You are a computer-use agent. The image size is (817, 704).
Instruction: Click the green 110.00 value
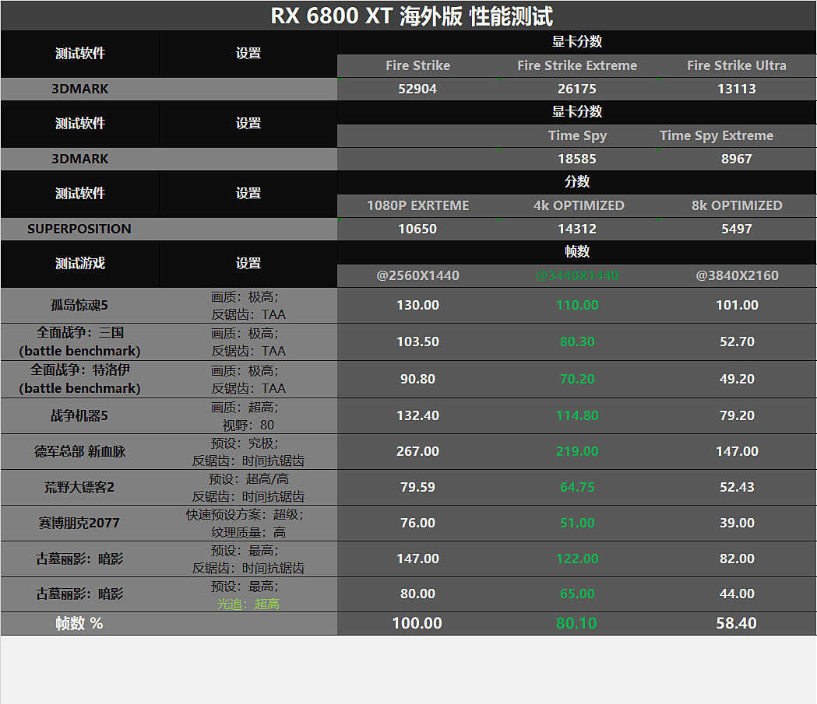(x=577, y=306)
